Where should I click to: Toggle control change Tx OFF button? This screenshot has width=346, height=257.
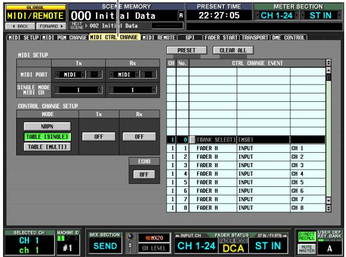pyautogui.click(x=99, y=137)
